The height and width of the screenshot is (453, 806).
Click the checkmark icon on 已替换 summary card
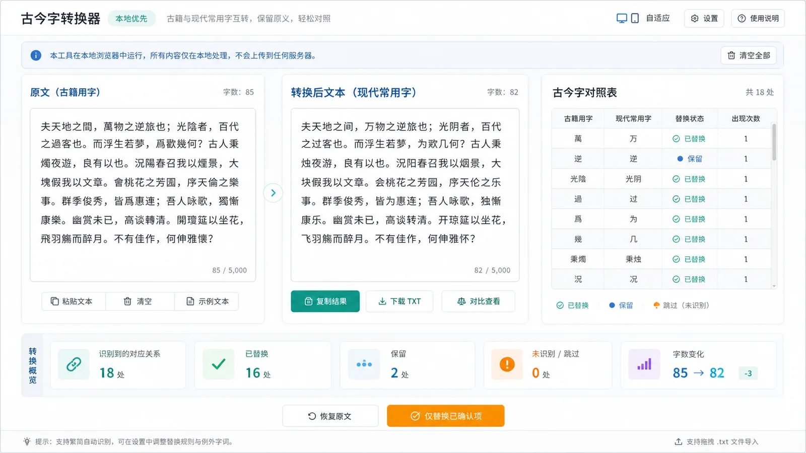coord(219,364)
